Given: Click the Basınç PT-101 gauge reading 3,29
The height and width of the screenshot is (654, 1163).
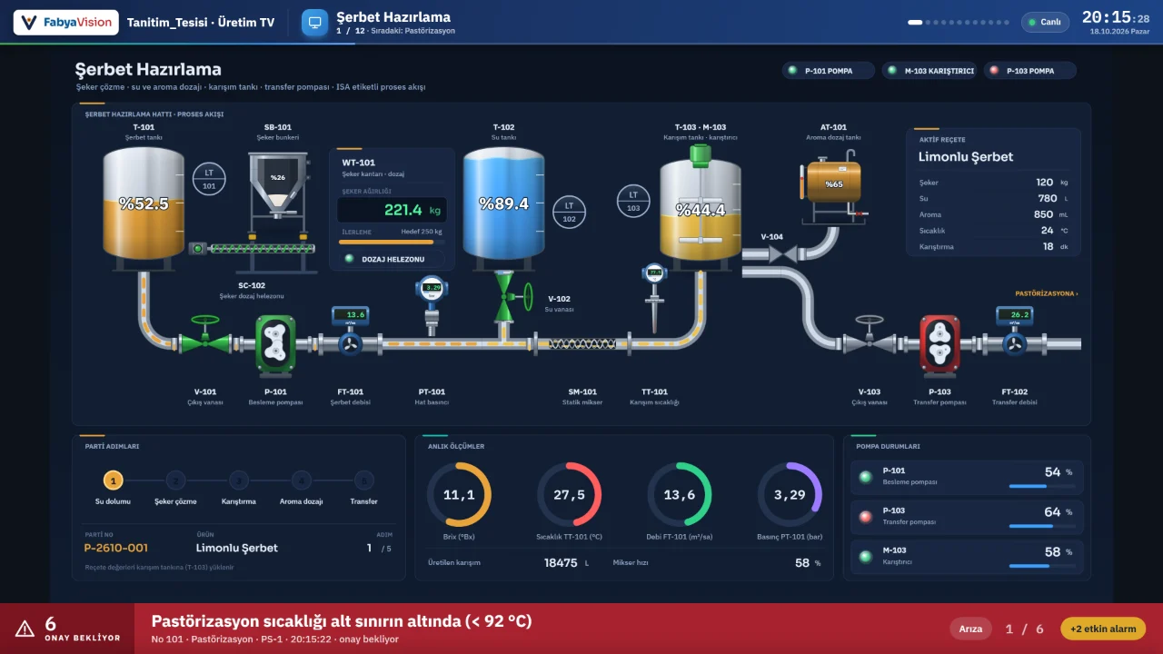Looking at the screenshot, I should 790,494.
